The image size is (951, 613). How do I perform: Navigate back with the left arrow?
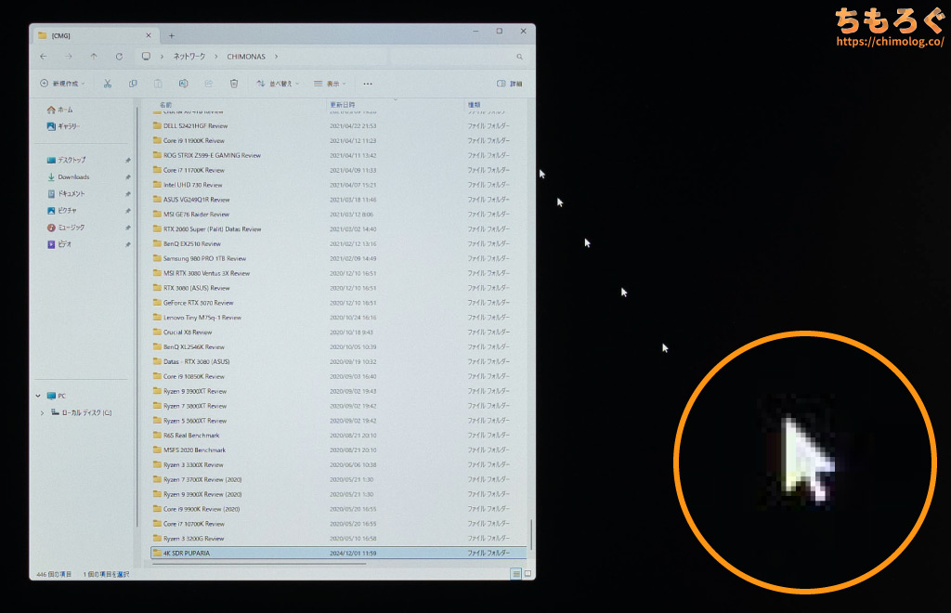[x=44, y=57]
